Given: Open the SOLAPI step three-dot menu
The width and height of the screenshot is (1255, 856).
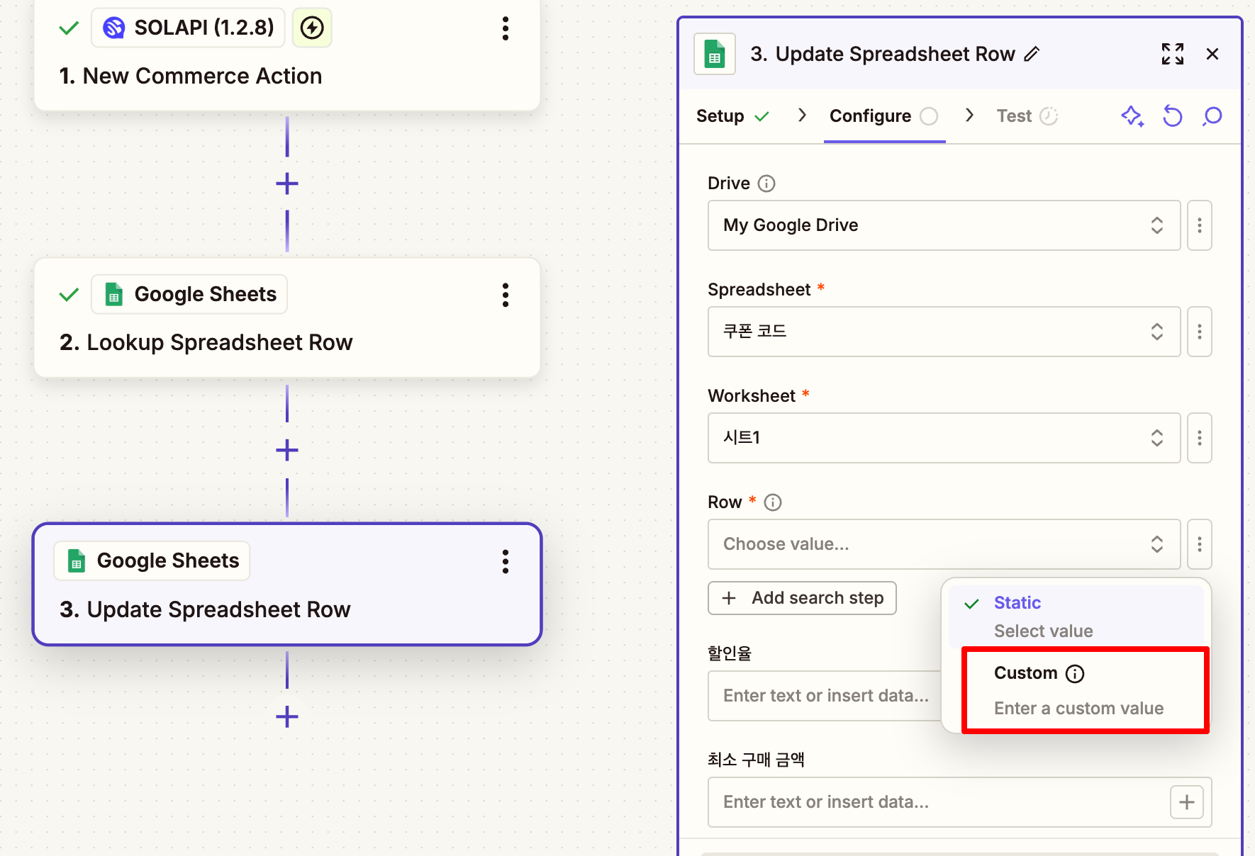Looking at the screenshot, I should [x=505, y=28].
